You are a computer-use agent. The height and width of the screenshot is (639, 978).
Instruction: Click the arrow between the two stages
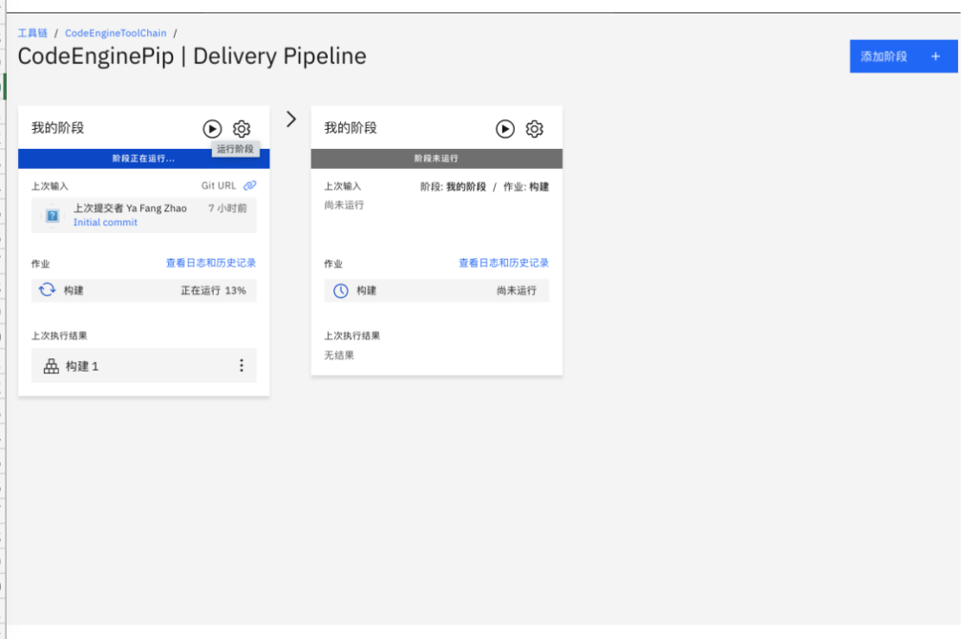coord(291,119)
